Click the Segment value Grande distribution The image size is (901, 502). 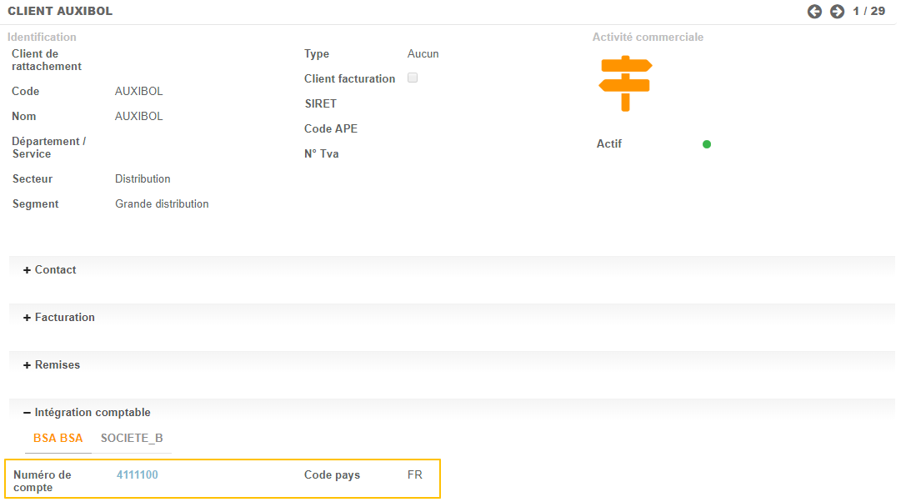162,204
